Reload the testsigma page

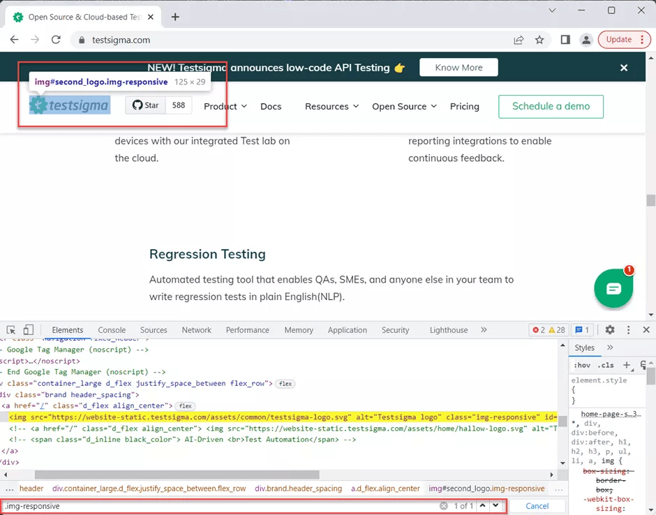[x=56, y=40]
